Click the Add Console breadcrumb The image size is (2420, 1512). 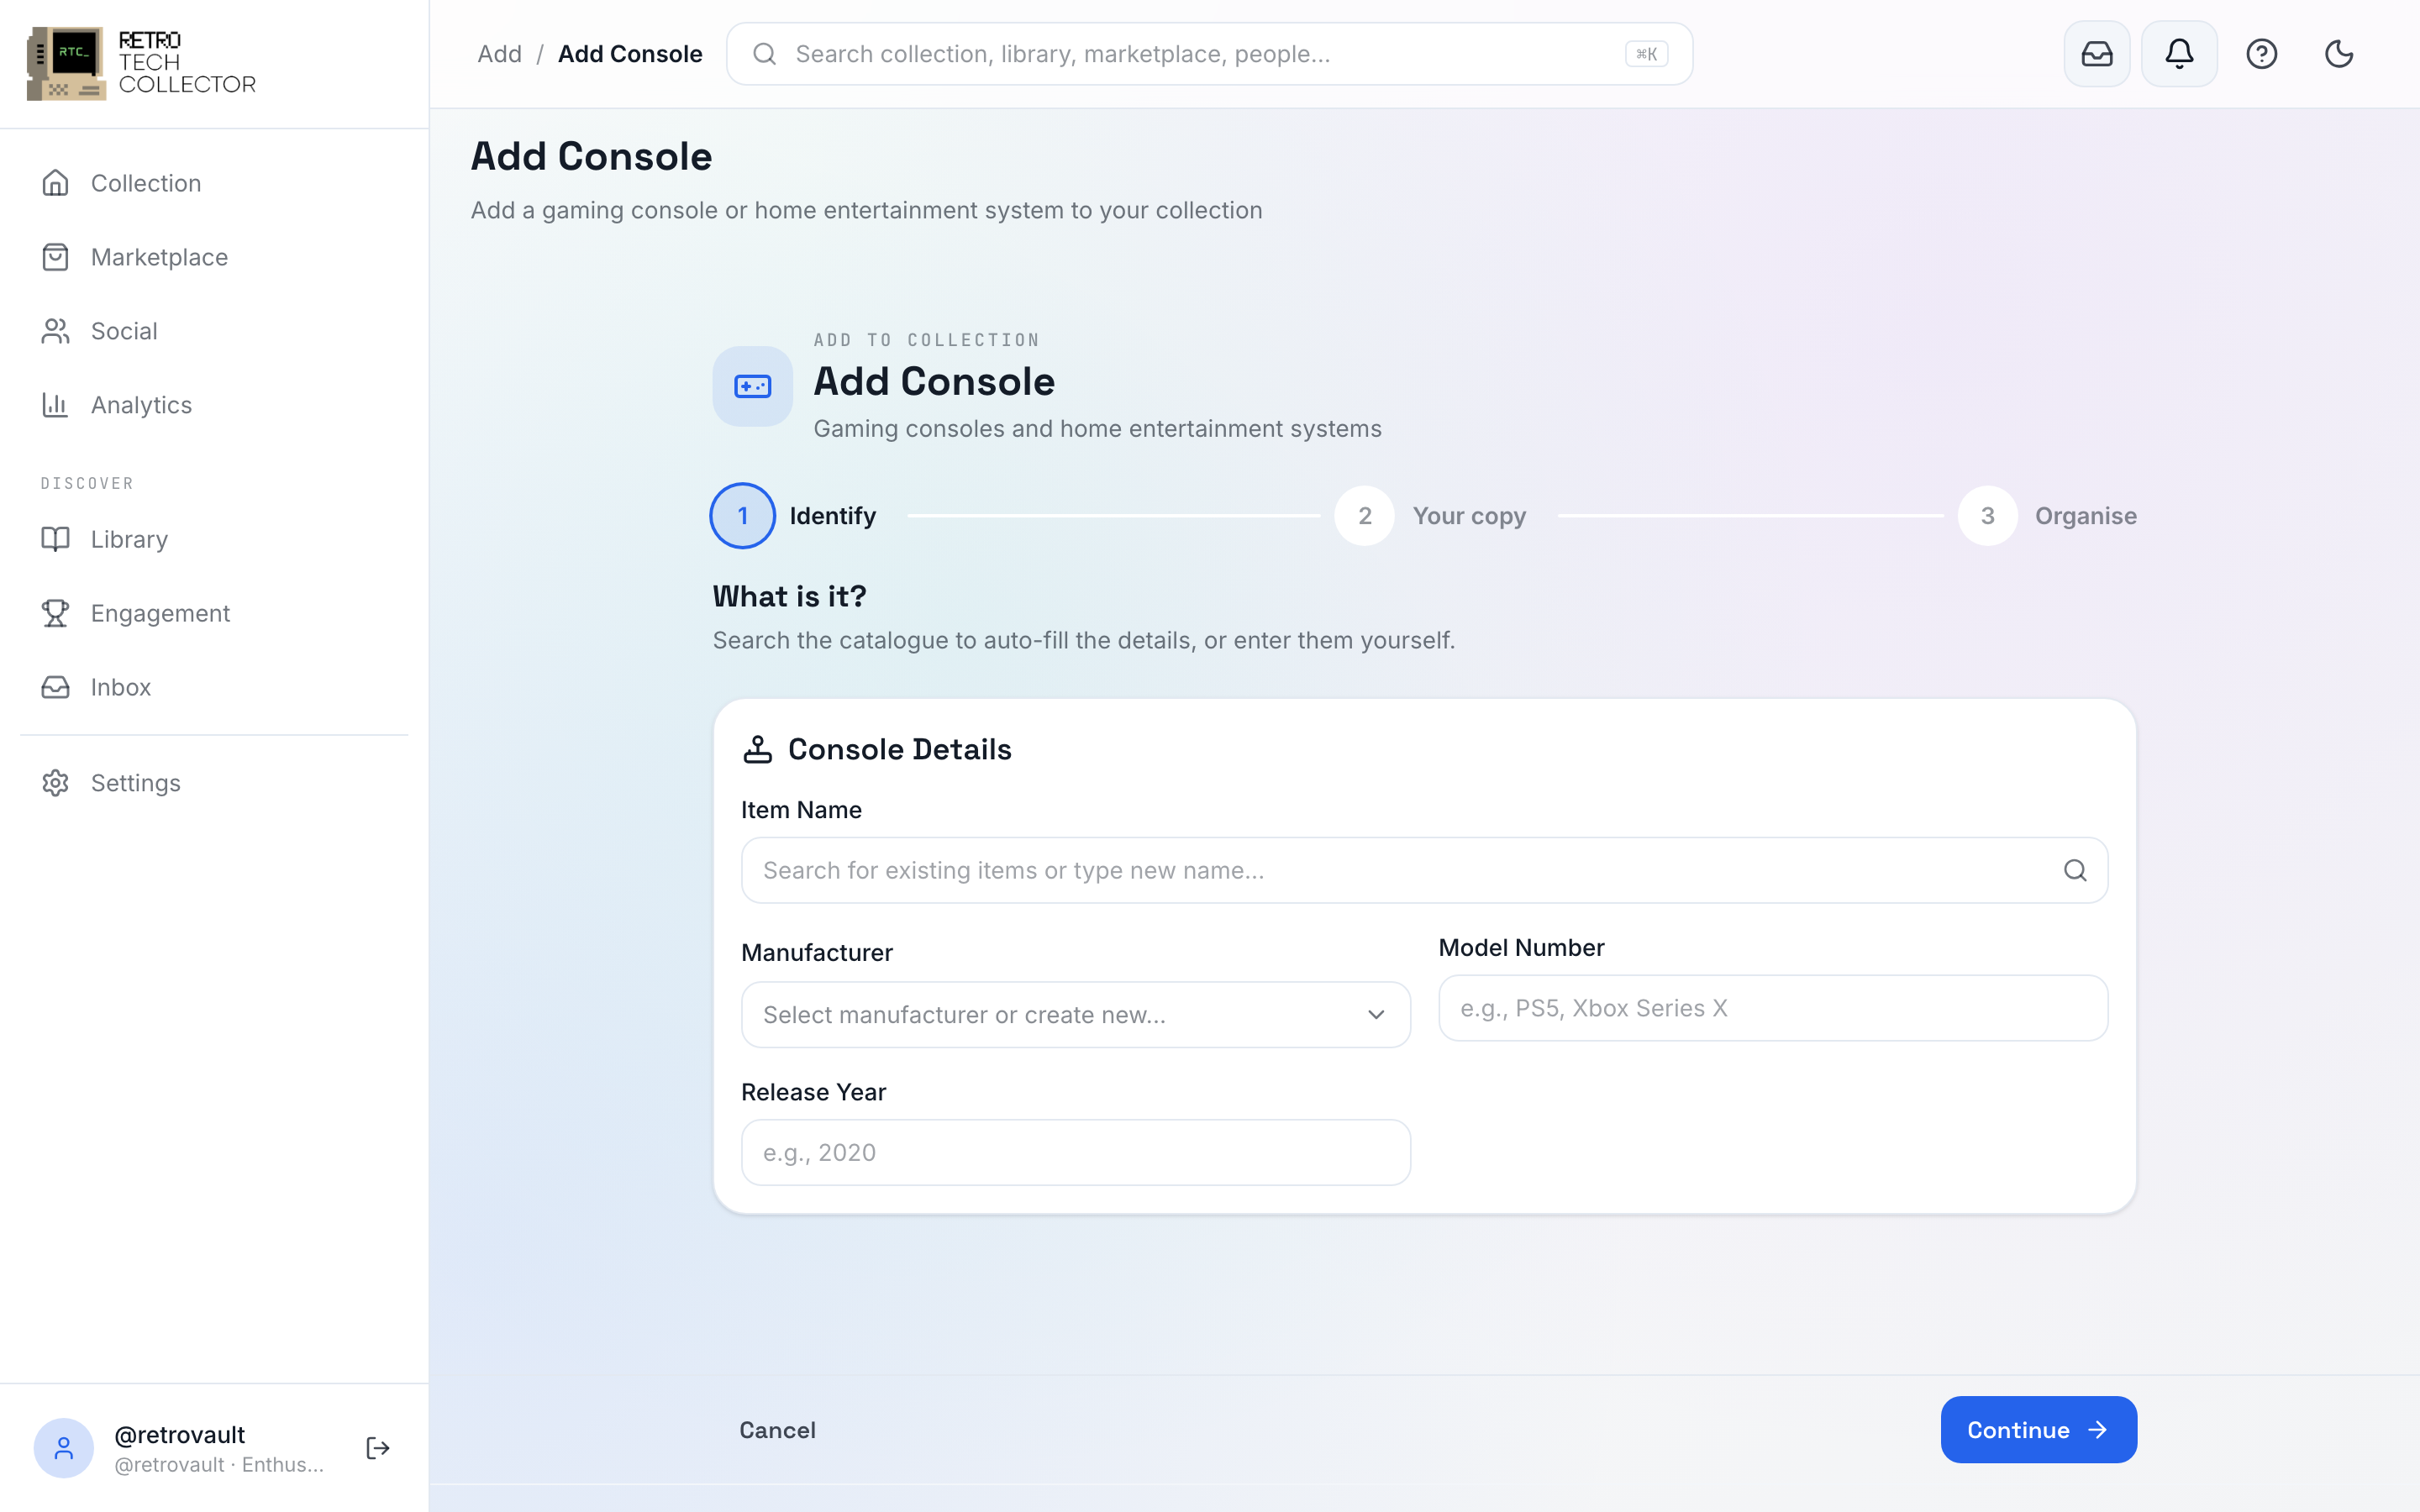630,54
